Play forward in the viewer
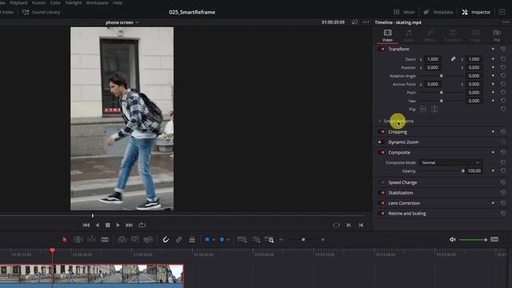The image size is (512, 288). point(118,225)
